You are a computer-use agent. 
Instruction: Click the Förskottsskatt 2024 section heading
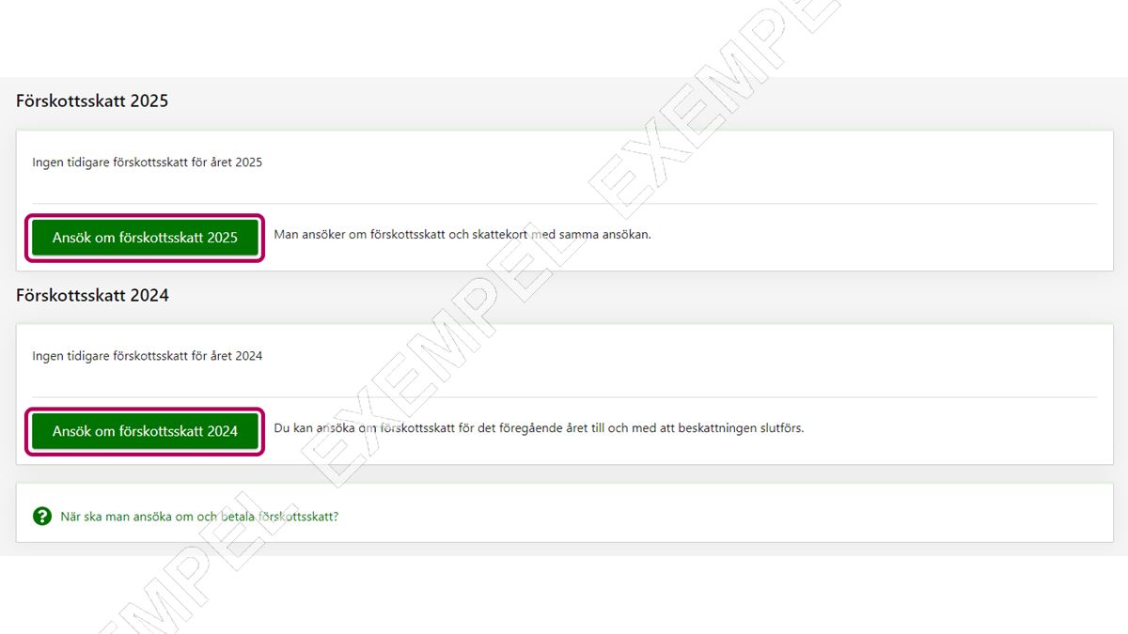92,295
